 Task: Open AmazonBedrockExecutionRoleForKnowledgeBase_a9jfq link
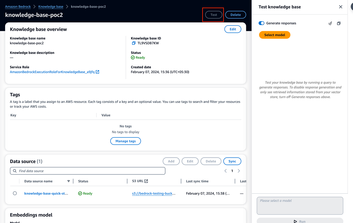pos(52,72)
